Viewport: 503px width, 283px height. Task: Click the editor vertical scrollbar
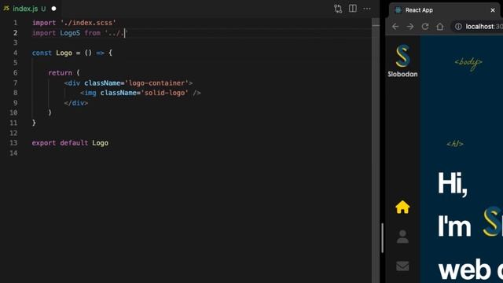(x=376, y=151)
